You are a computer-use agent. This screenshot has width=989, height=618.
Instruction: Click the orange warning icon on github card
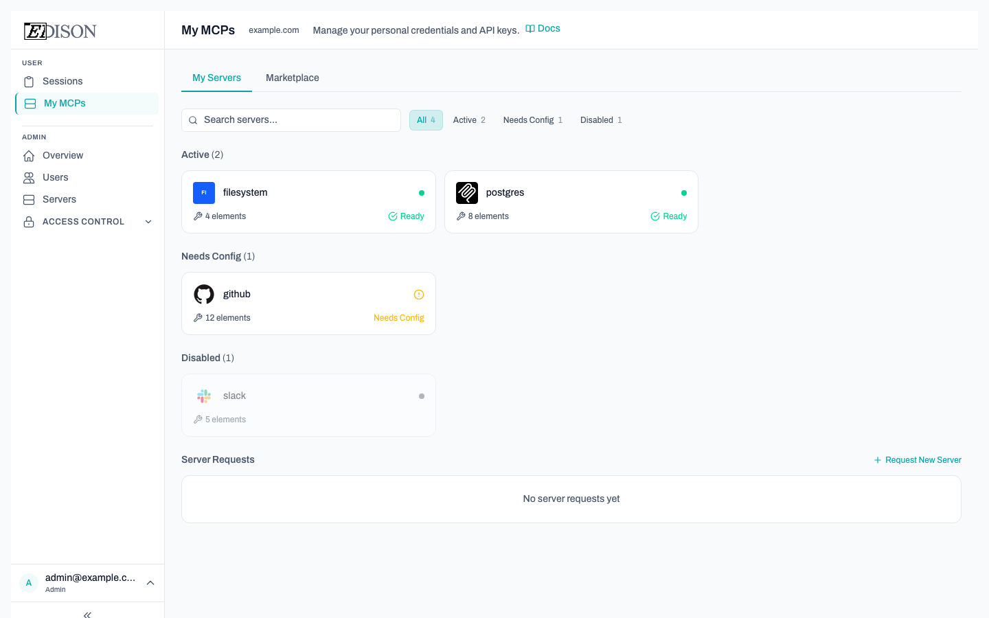[x=419, y=295]
